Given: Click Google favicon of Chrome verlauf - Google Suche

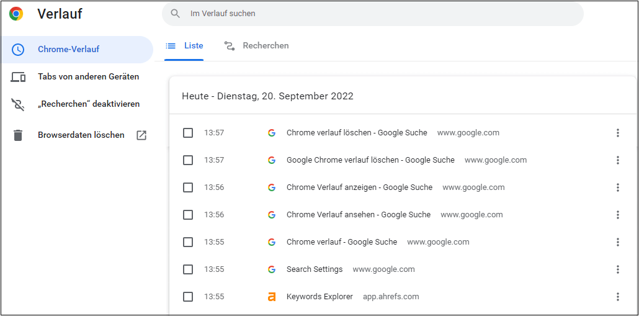Looking at the screenshot, I should (272, 242).
